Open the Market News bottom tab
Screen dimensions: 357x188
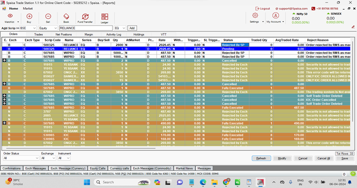[x=184, y=168]
